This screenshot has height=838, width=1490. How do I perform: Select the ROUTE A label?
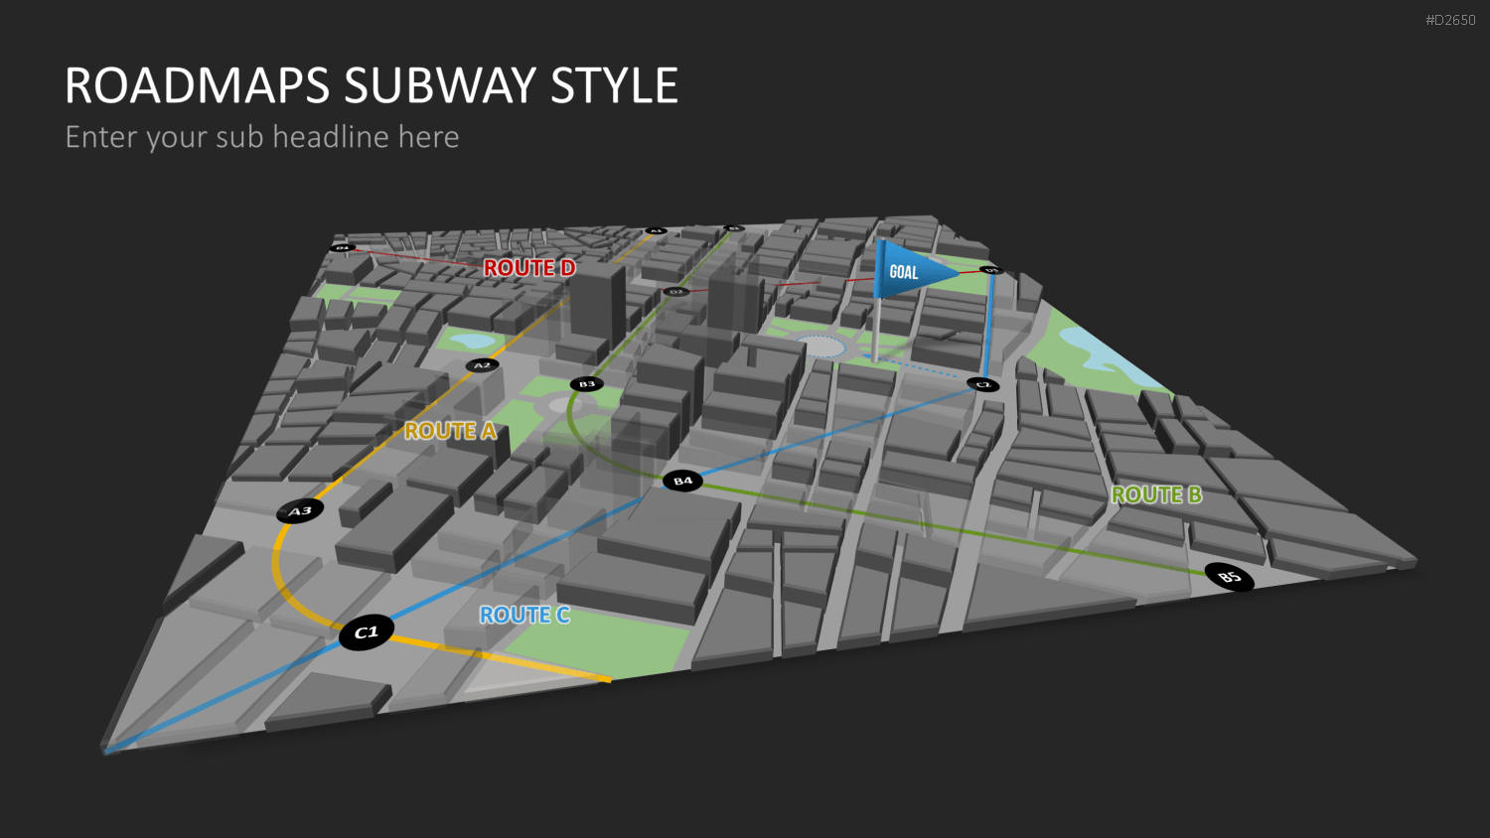coord(450,431)
